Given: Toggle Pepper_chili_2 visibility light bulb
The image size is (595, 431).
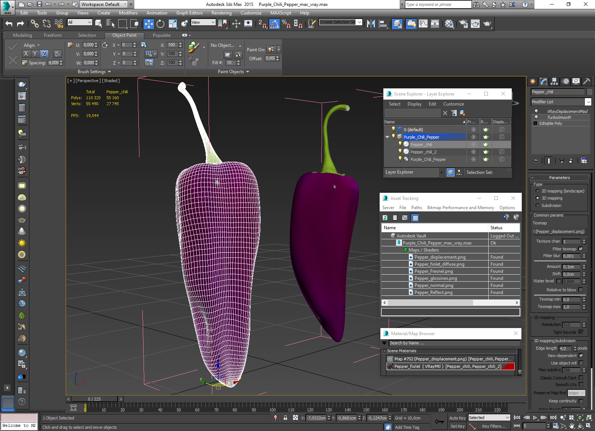Looking at the screenshot, I should [400, 152].
